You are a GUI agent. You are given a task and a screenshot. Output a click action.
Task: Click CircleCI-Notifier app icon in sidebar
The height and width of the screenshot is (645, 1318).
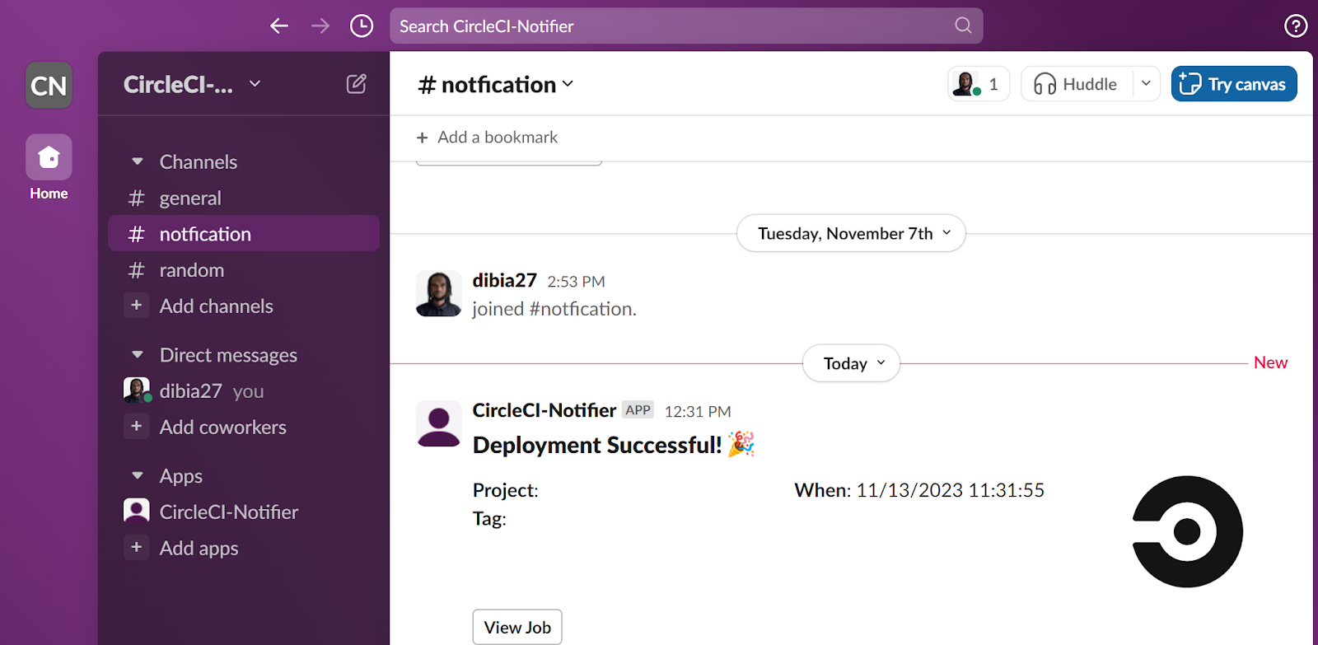(x=137, y=511)
